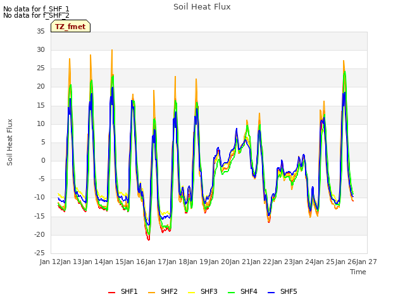
Task: Click the Time axis label
Action: coord(358,272)
